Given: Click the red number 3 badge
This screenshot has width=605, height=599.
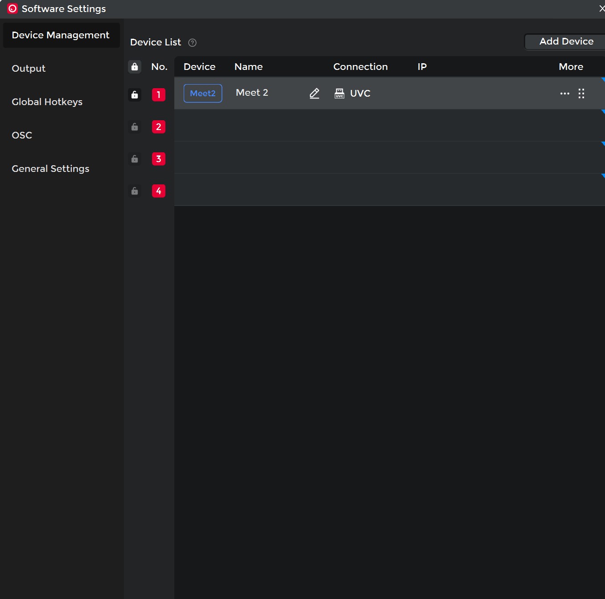Looking at the screenshot, I should 158,159.
